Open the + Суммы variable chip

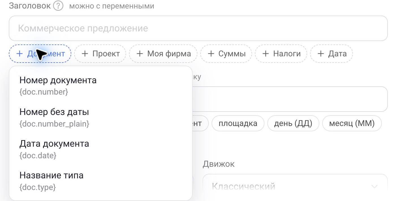click(226, 54)
